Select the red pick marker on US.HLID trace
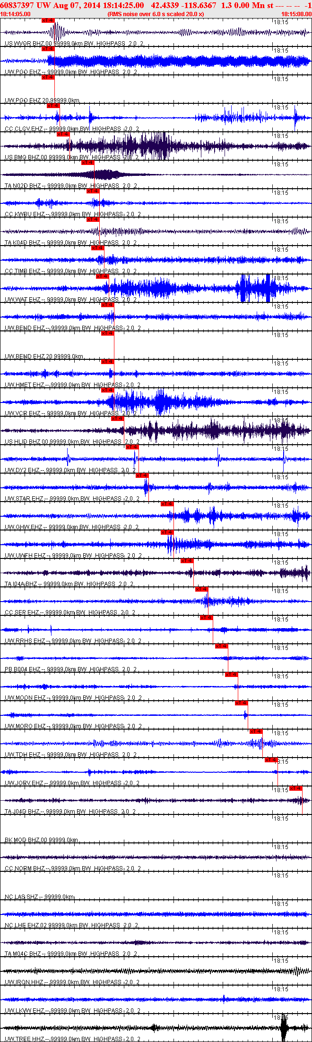 click(x=117, y=419)
